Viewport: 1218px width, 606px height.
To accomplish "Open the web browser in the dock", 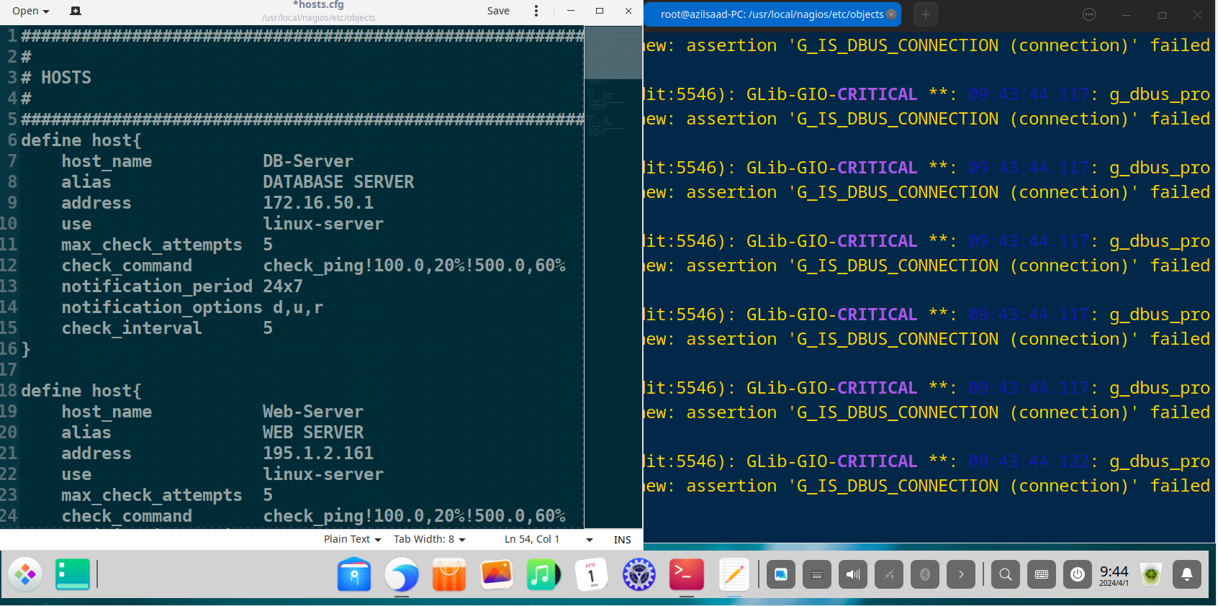I will 402,575.
